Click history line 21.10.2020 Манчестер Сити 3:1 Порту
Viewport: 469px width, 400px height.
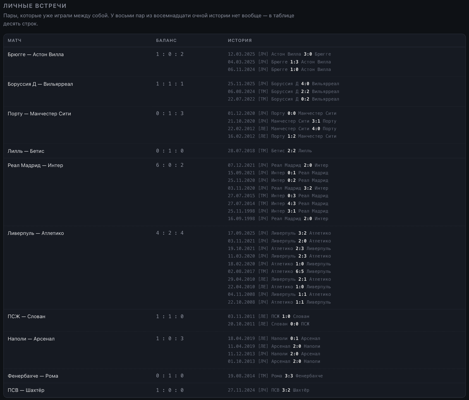pyautogui.click(x=282, y=121)
